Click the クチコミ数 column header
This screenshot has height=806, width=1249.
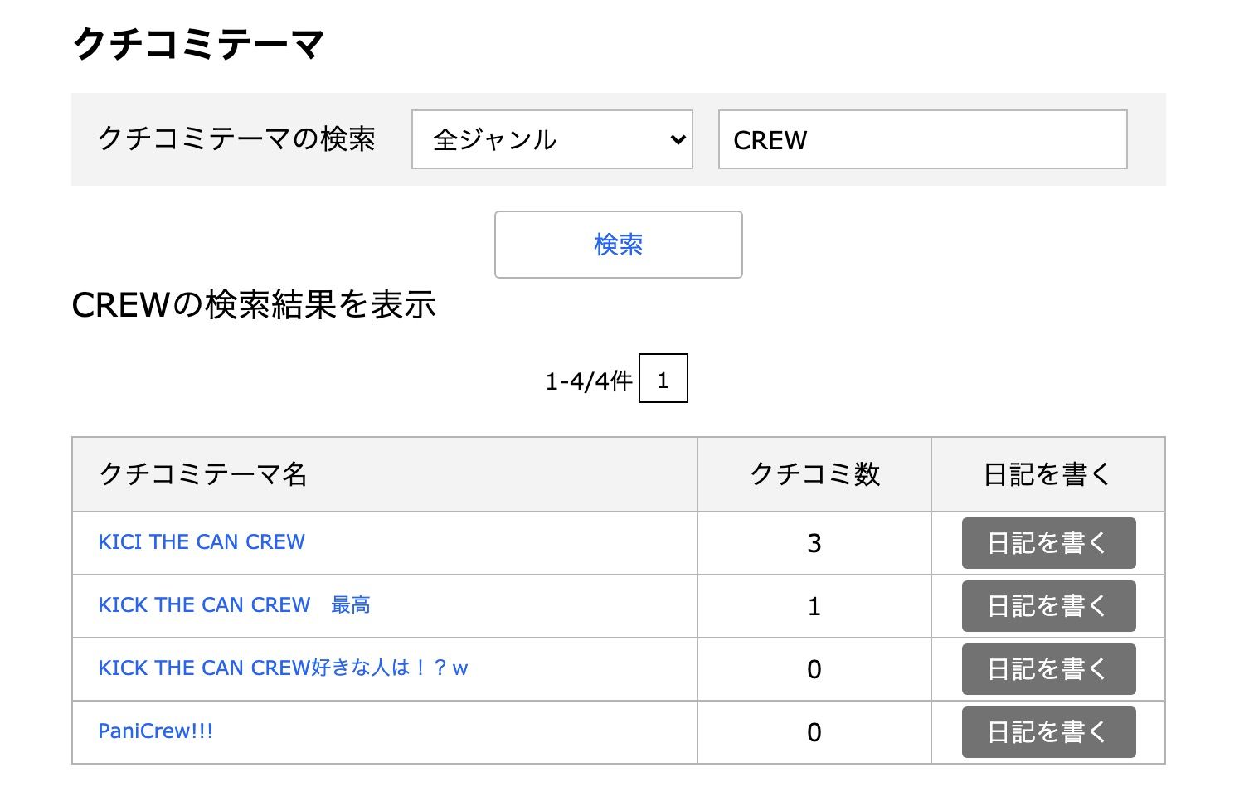point(814,474)
